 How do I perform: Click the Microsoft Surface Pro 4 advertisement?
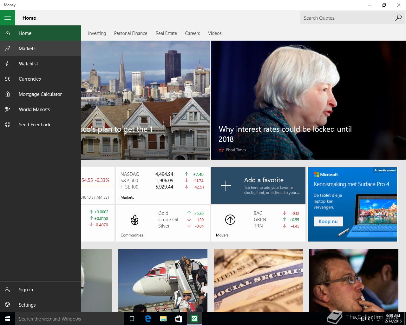(352, 204)
